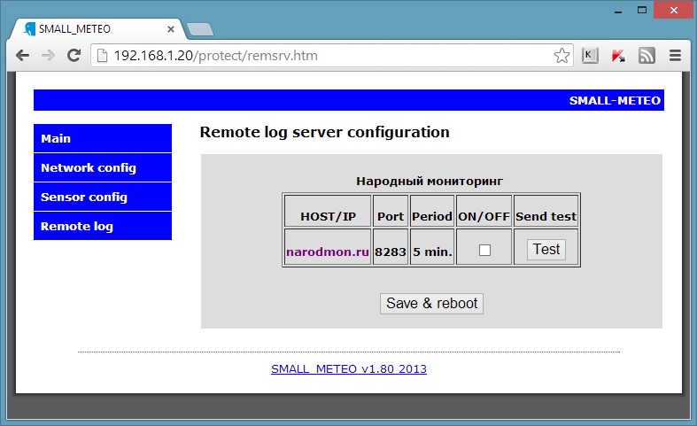Open the Main menu page
Image resolution: width=697 pixels, height=426 pixels.
(103, 138)
